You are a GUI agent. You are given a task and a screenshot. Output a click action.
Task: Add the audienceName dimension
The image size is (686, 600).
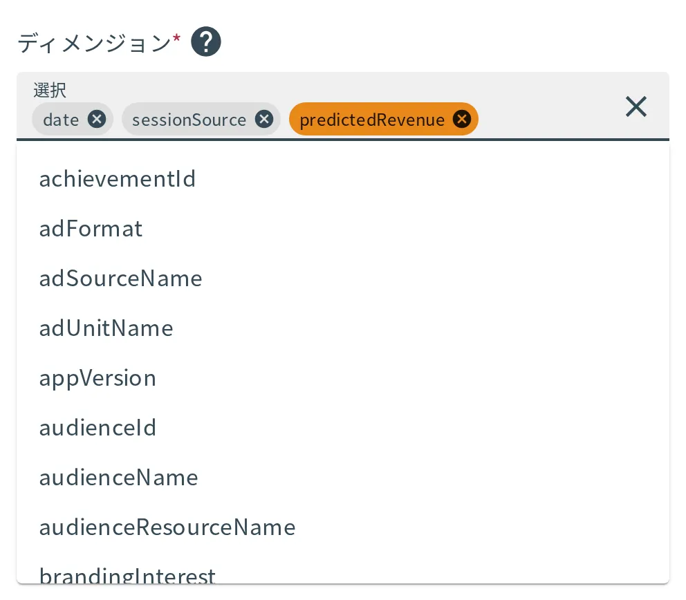(x=343, y=478)
